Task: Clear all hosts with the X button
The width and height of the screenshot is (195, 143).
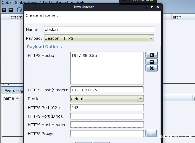Action: (x=151, y=68)
